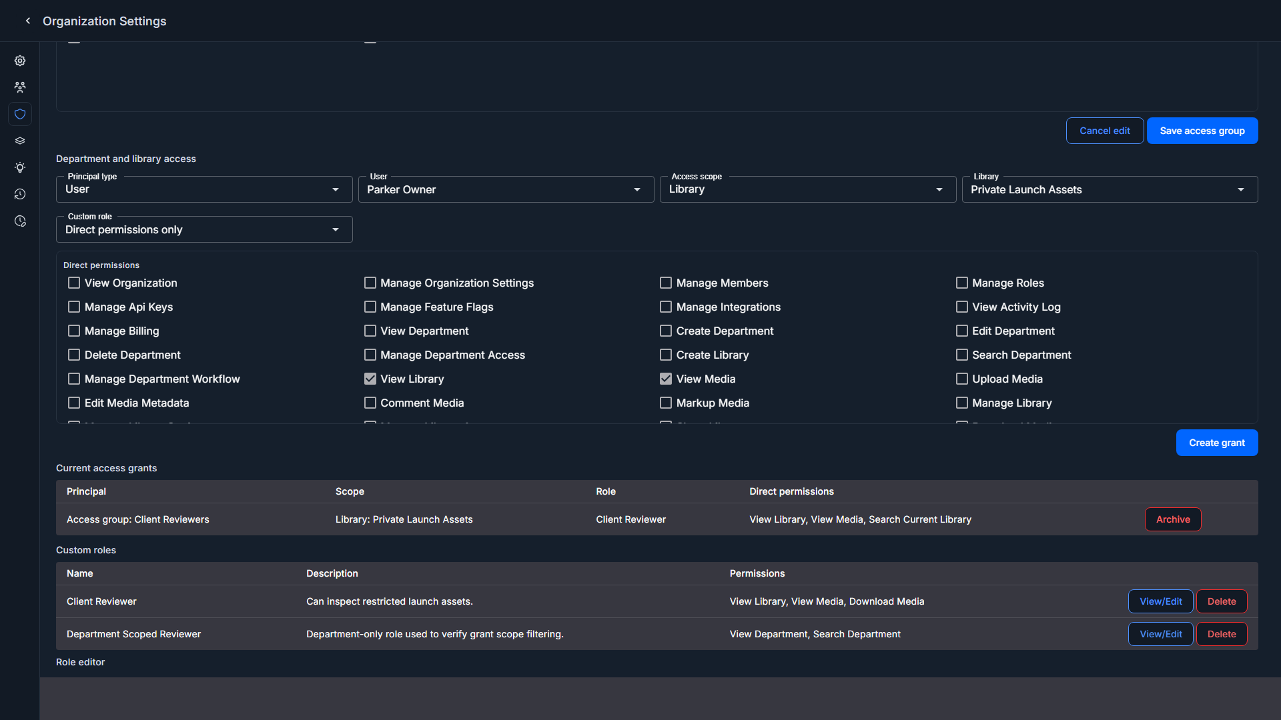
Task: Tick Search Department checkbox
Action: coord(962,355)
